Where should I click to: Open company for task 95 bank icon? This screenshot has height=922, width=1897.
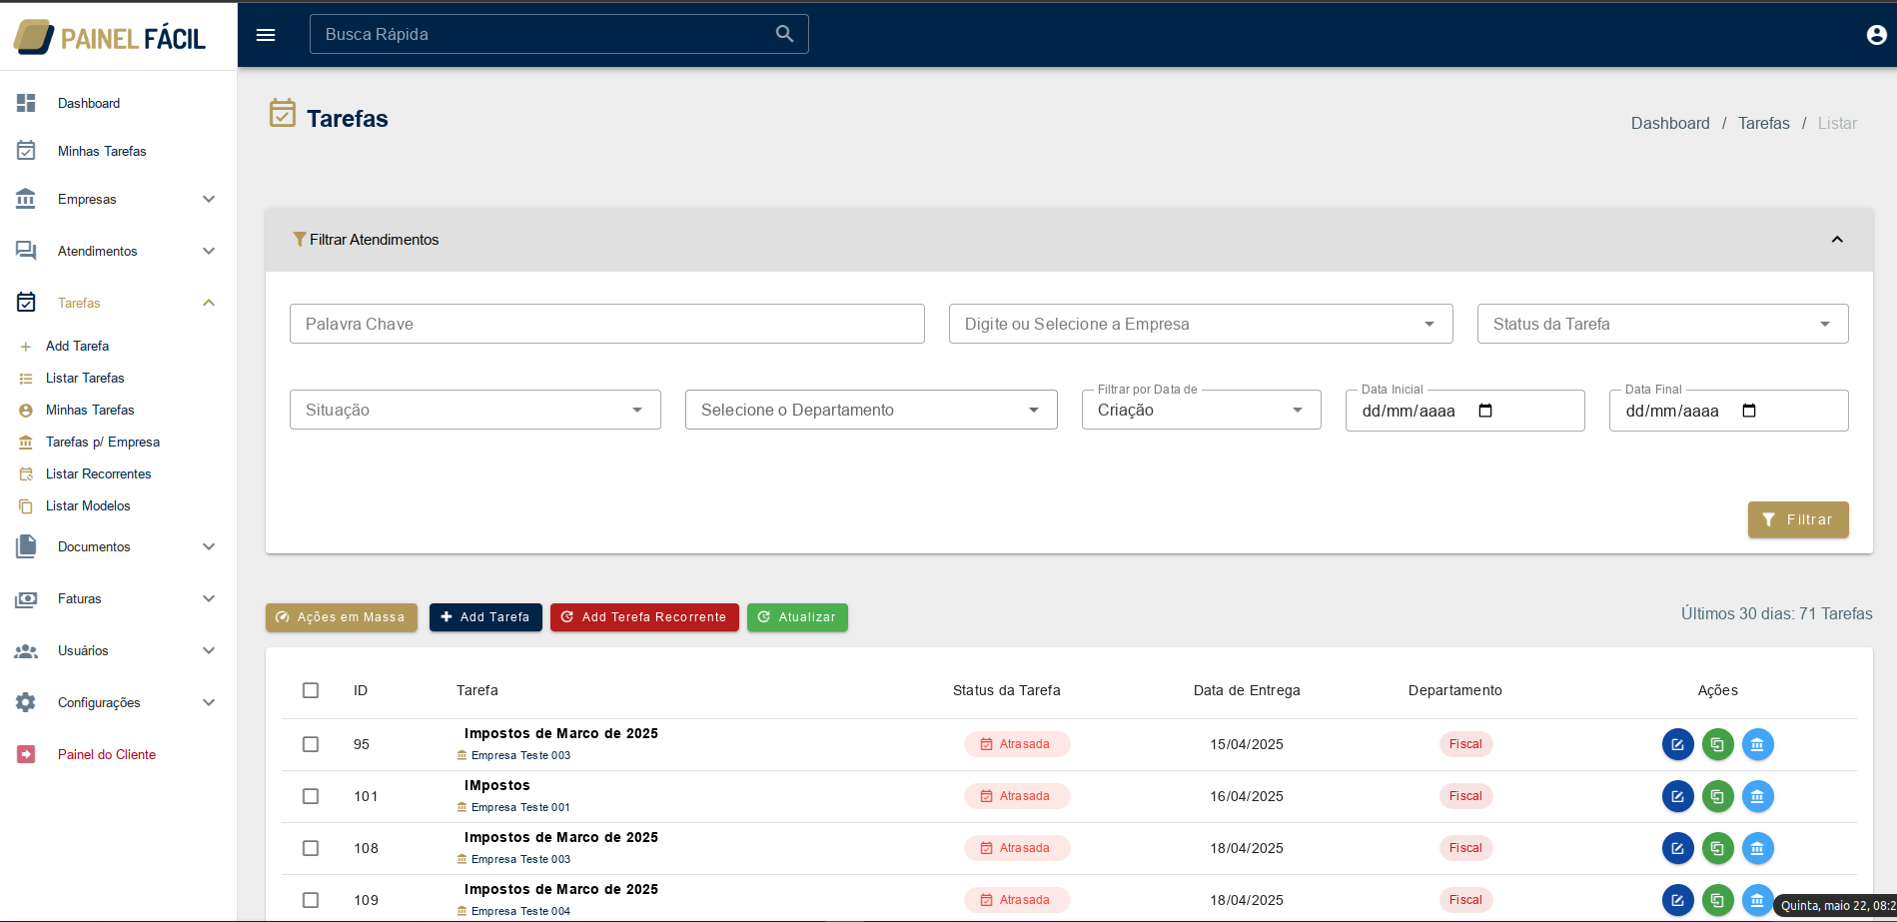(x=1757, y=744)
